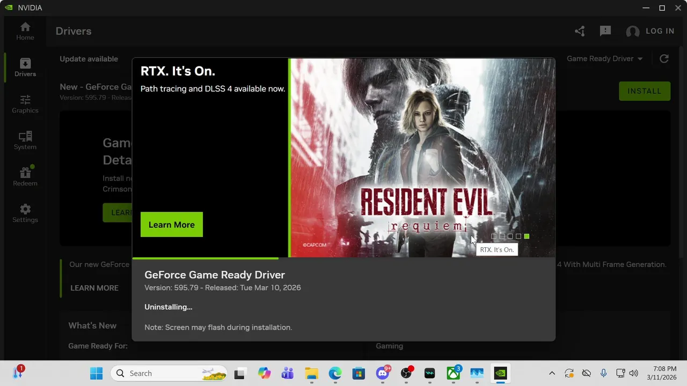Click the driver uninstall progress bar
Viewport: 687px width, 386px height.
tap(343, 258)
